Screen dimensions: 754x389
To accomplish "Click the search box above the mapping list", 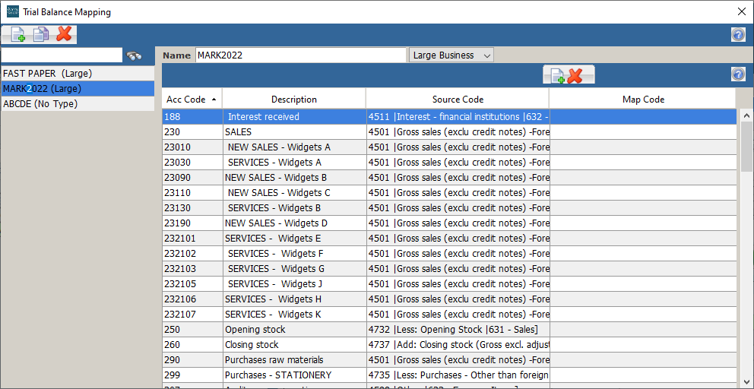I will tap(62, 55).
